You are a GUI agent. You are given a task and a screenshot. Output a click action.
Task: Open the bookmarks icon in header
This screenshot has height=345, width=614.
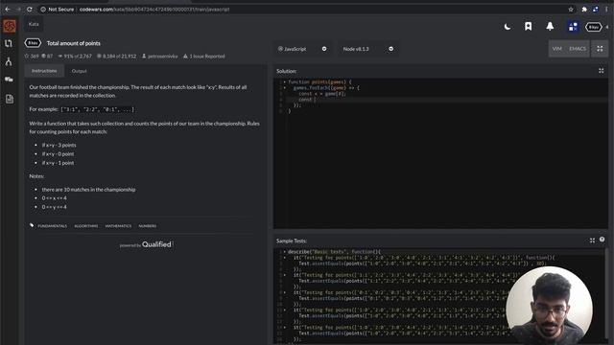[x=528, y=26]
